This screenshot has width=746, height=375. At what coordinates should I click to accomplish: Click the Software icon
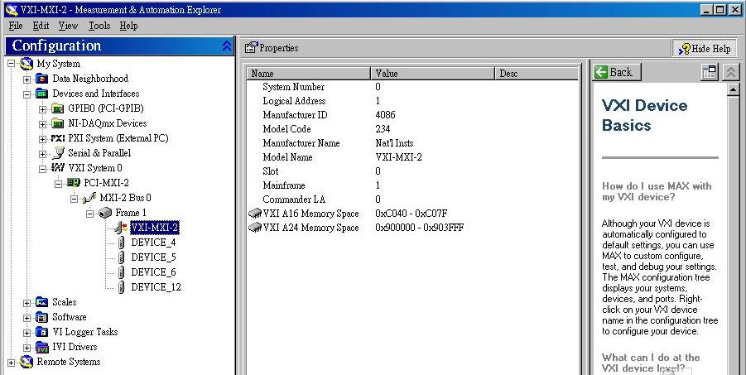tap(42, 317)
